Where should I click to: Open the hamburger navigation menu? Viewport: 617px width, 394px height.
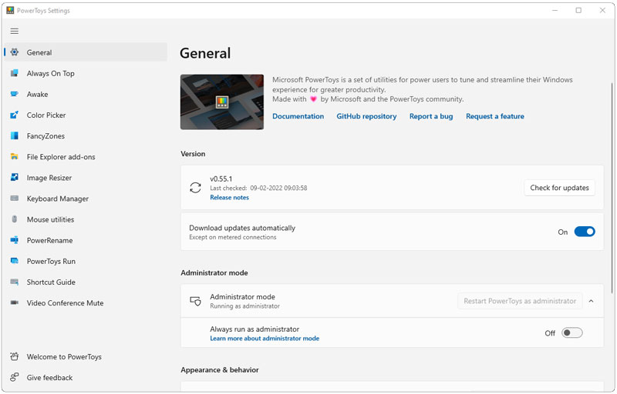[x=14, y=31]
